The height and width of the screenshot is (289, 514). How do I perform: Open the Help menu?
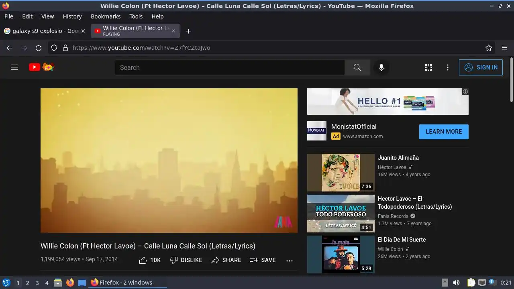point(157,16)
